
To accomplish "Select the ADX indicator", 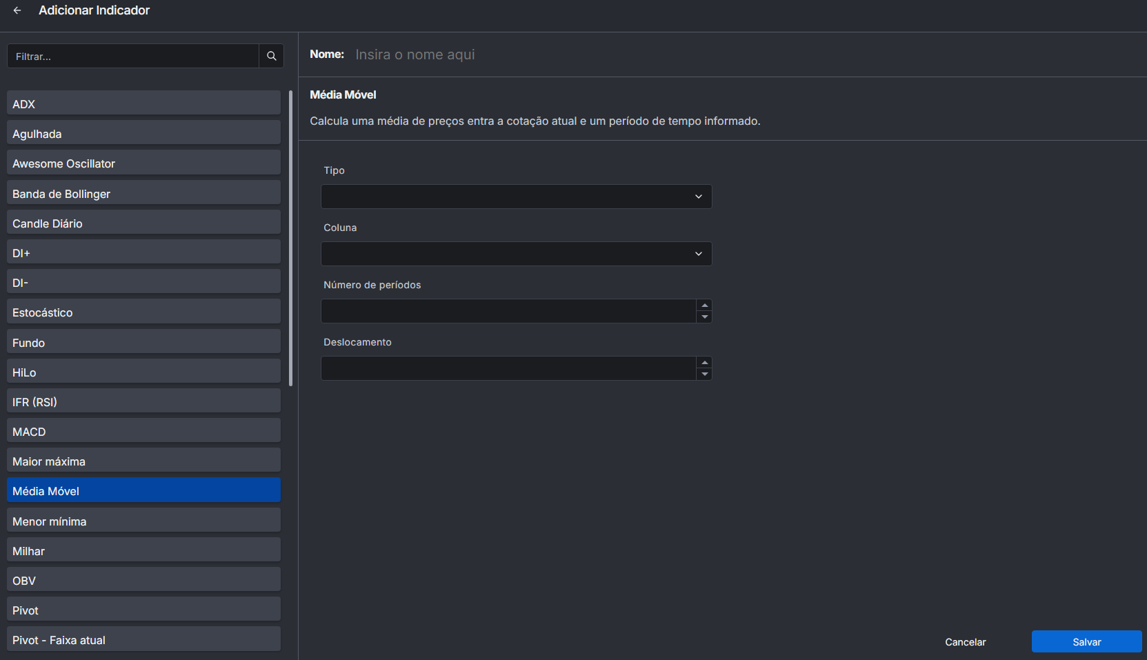I will pos(143,104).
